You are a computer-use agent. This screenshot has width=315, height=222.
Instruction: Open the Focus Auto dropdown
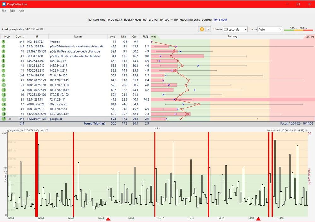pyautogui.click(x=270, y=29)
